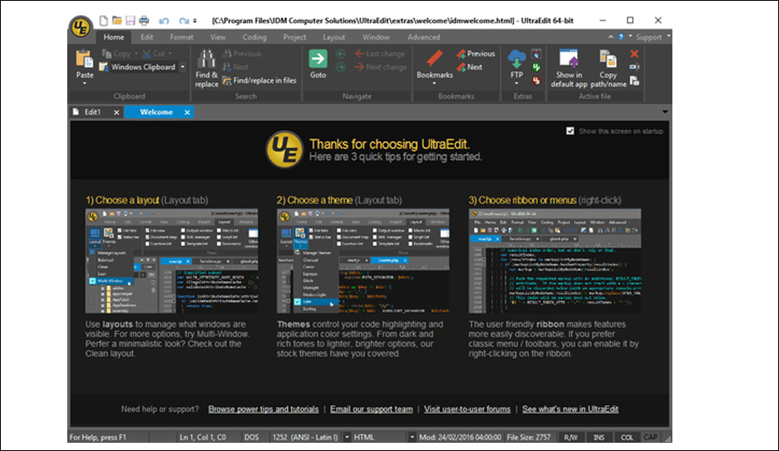Expand the Paste dropdown arrow

(84, 84)
